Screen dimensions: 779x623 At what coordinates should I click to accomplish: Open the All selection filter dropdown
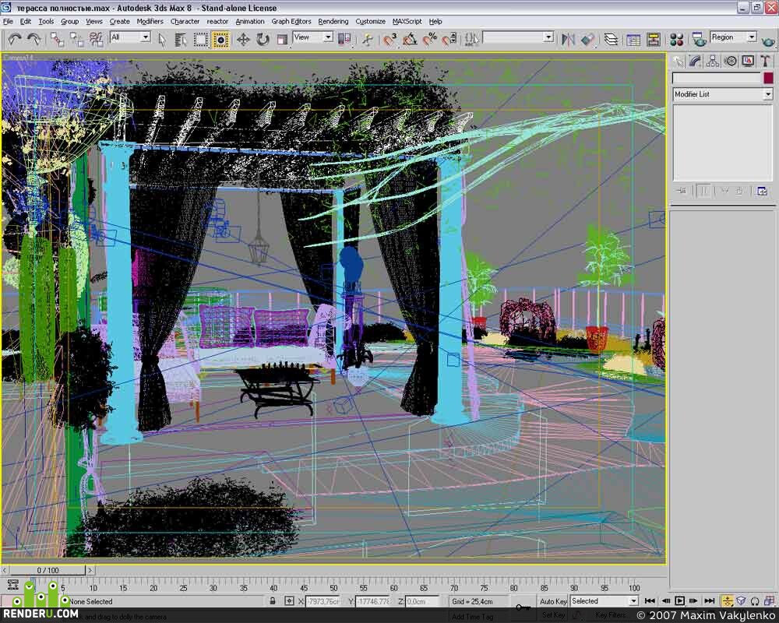coord(130,37)
